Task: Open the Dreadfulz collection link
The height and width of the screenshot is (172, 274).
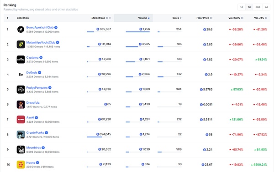Action: pos(33,103)
